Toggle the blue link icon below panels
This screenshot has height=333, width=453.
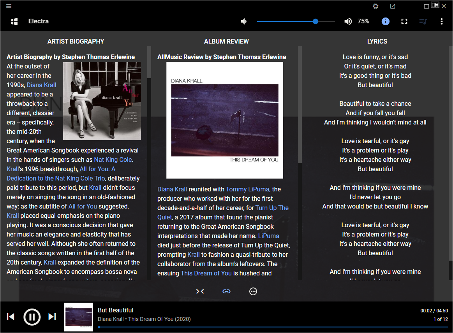(x=226, y=291)
